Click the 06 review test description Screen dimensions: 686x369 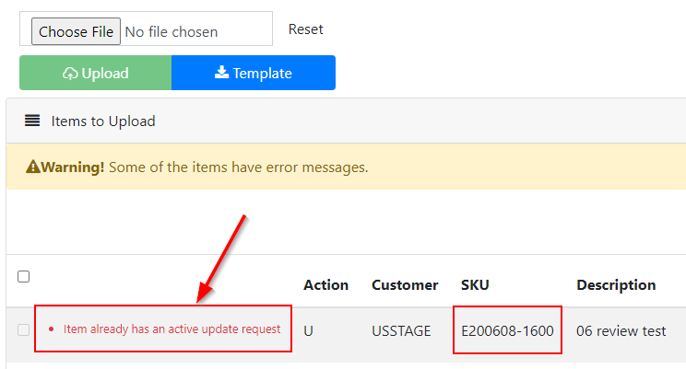[621, 330]
